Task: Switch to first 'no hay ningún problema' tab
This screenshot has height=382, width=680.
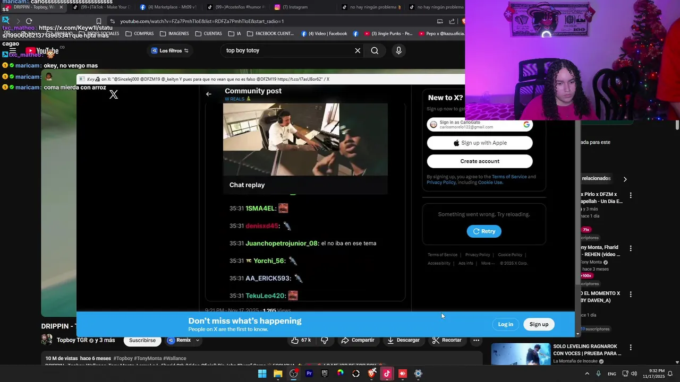Action: click(370, 7)
